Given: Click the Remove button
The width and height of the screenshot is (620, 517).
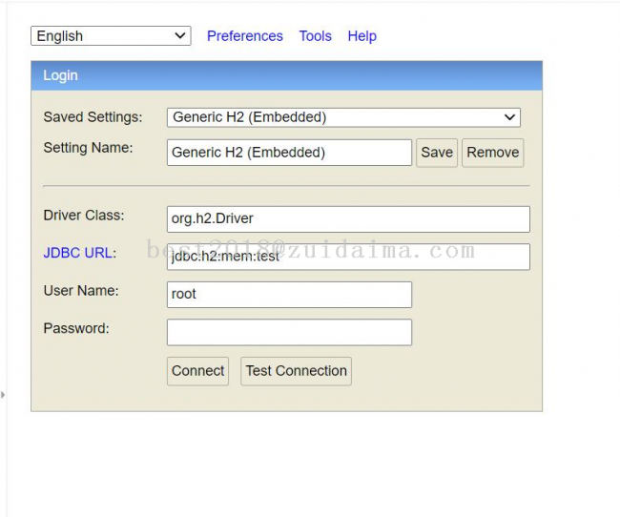Looking at the screenshot, I should point(493,153).
